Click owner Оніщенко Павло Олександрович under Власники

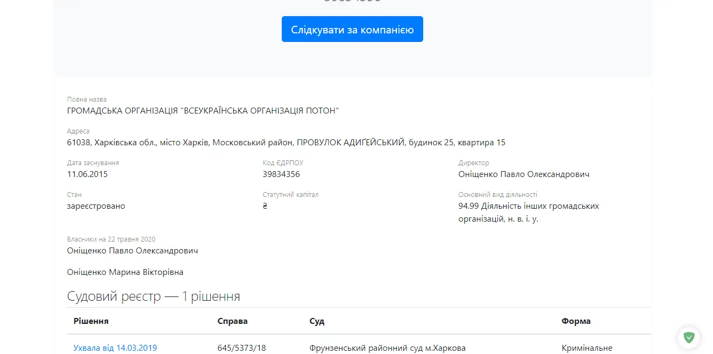click(x=132, y=251)
